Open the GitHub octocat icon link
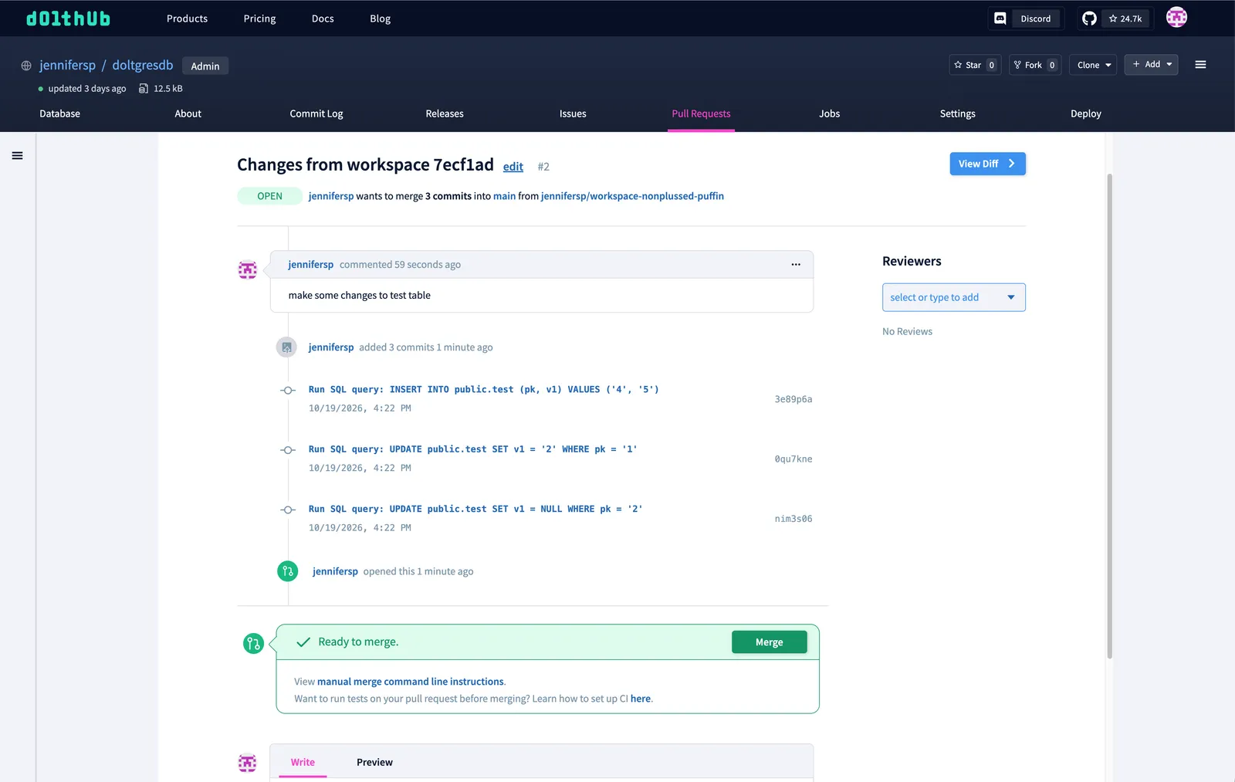This screenshot has height=782, width=1235. tap(1089, 19)
